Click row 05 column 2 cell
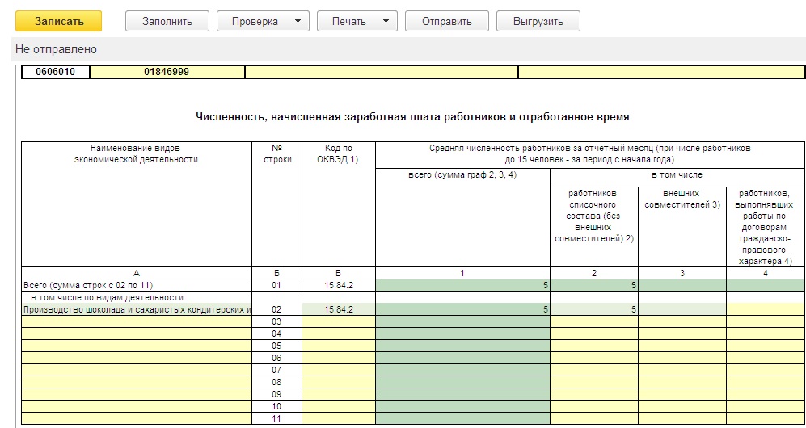The image size is (806, 428). tap(594, 346)
